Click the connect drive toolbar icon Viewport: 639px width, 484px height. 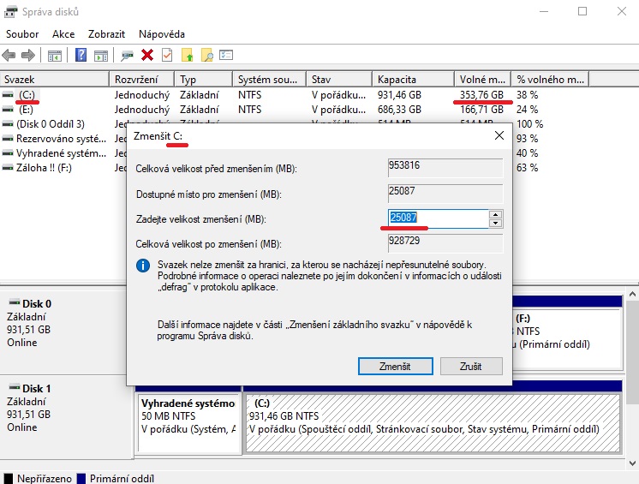128,55
